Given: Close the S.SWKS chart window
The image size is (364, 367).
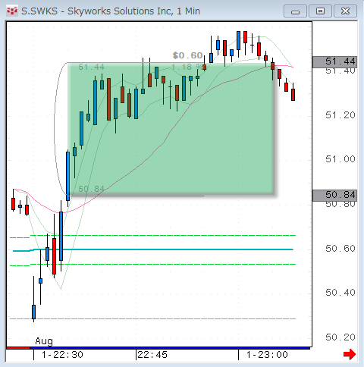Looking at the screenshot, I should click(x=345, y=11).
